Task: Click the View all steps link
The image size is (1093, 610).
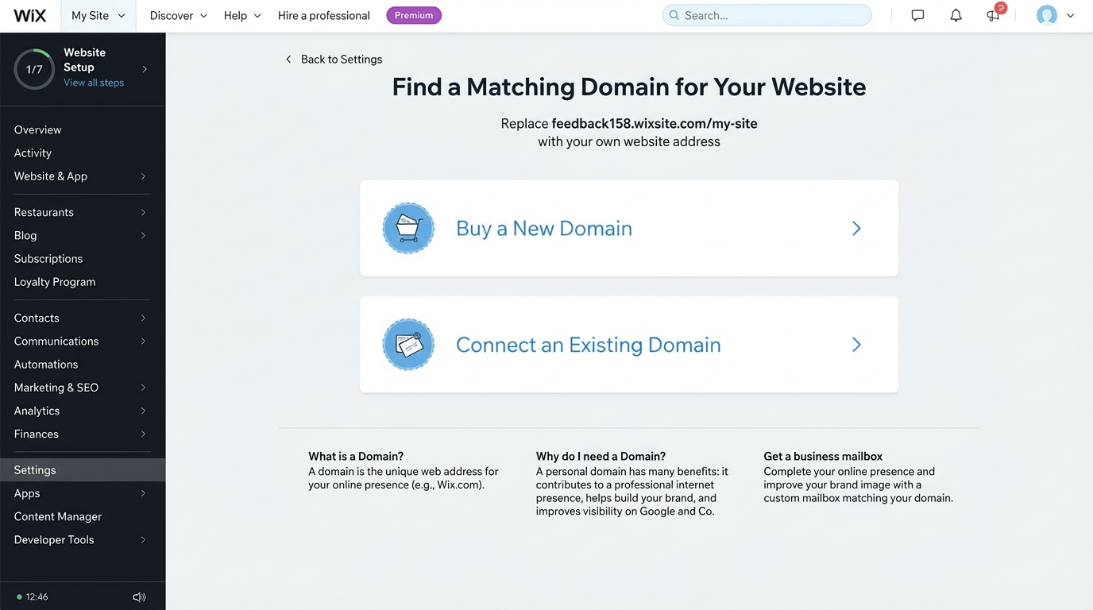Action: (x=93, y=82)
